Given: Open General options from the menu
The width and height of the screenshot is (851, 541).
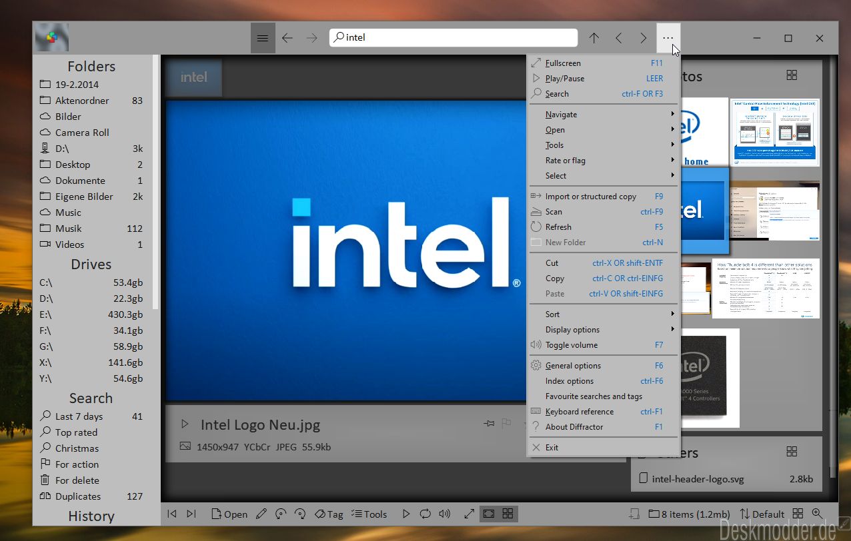Looking at the screenshot, I should click(604, 366).
